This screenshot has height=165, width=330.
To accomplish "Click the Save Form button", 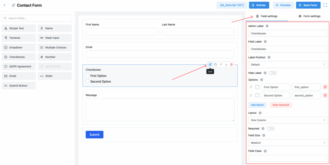I will (308, 5).
